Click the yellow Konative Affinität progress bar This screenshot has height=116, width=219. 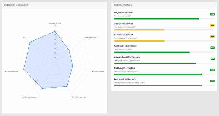(x=139, y=41)
